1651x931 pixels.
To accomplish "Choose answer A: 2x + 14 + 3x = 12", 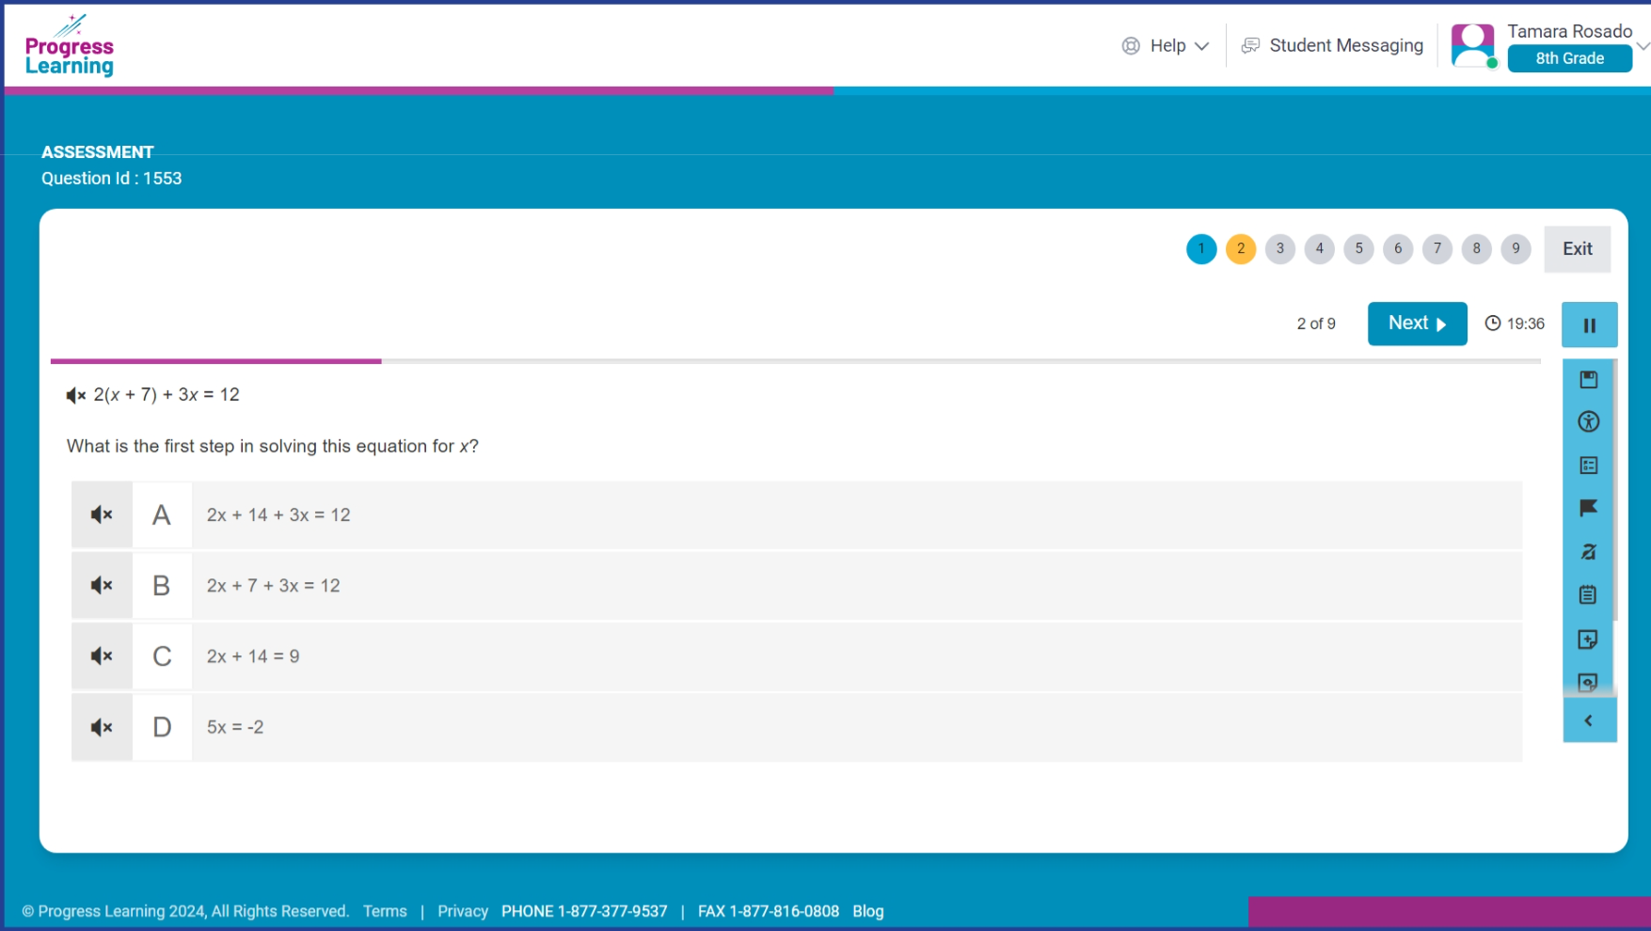I will coord(797,515).
